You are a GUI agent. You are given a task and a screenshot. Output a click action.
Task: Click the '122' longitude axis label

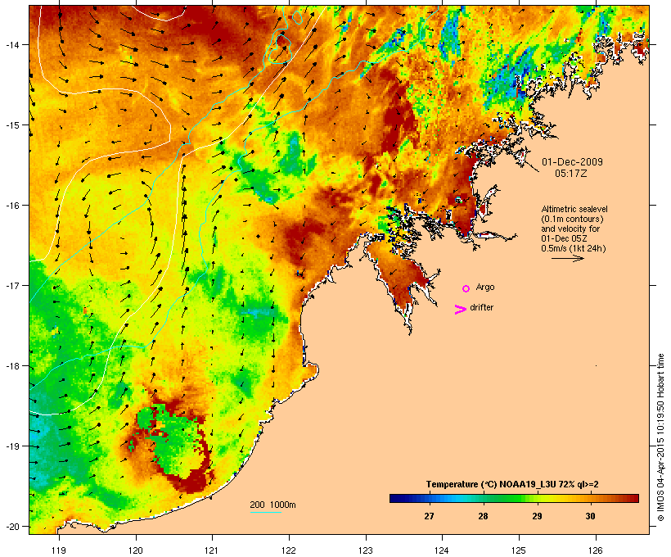pos(289,550)
